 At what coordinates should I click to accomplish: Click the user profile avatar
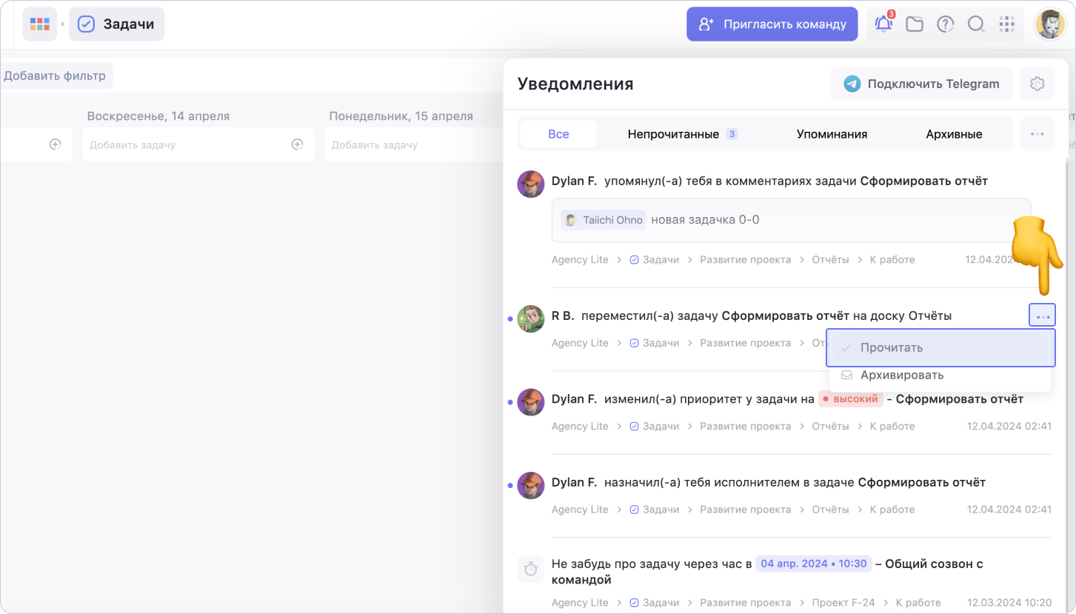1049,24
